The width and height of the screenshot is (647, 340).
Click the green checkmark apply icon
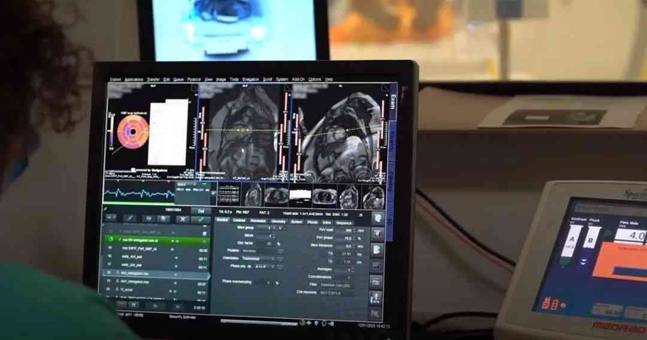(x=201, y=220)
